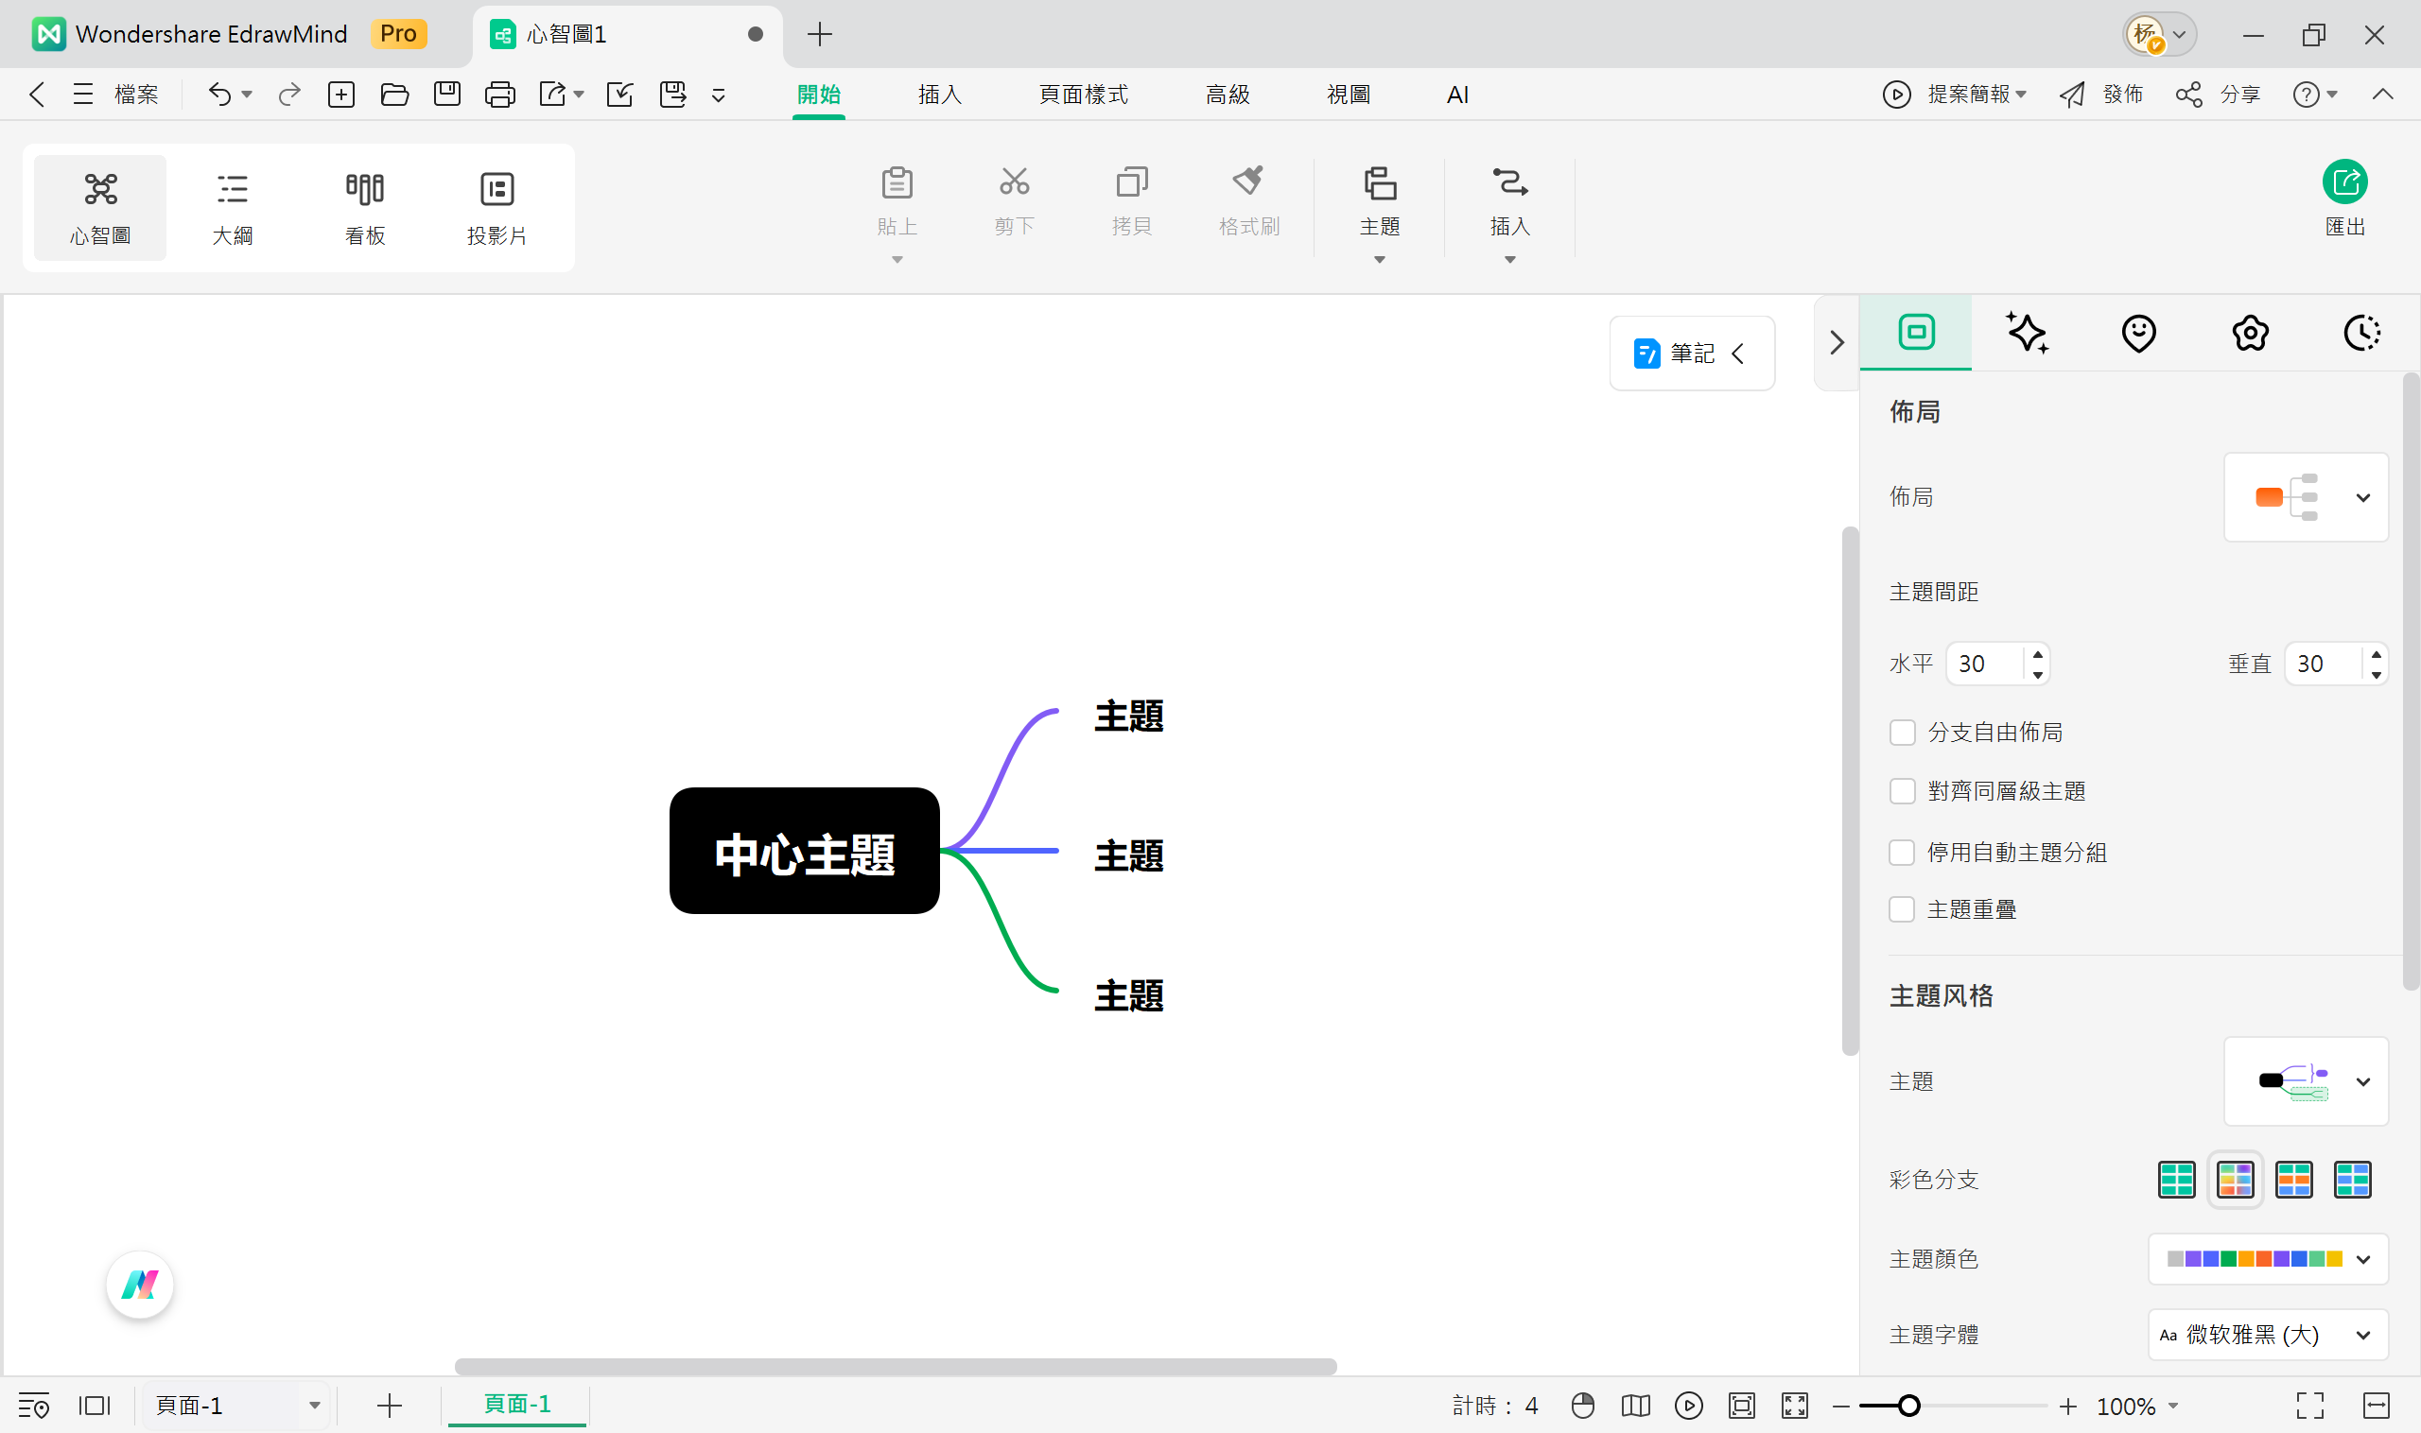Switch to the 頁面樣式 ribbon tab
Viewport: 2421px width, 1433px height.
(1083, 94)
